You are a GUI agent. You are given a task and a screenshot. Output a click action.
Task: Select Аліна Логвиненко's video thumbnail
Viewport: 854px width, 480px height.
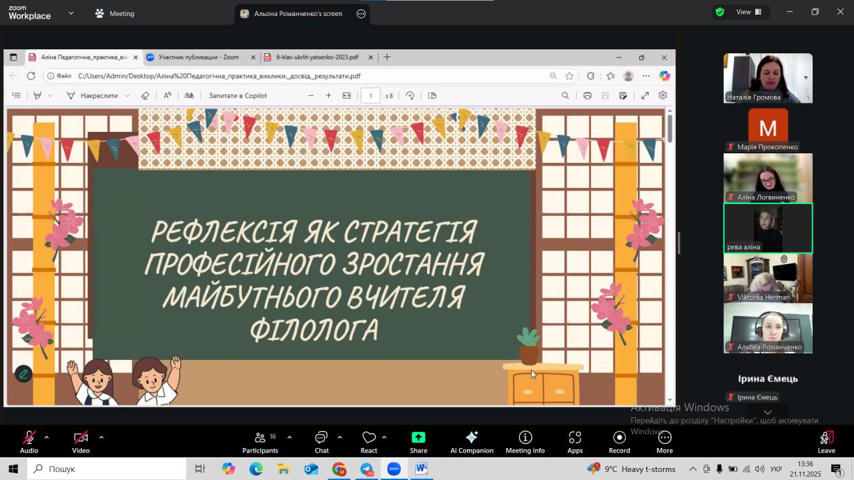[x=768, y=177]
